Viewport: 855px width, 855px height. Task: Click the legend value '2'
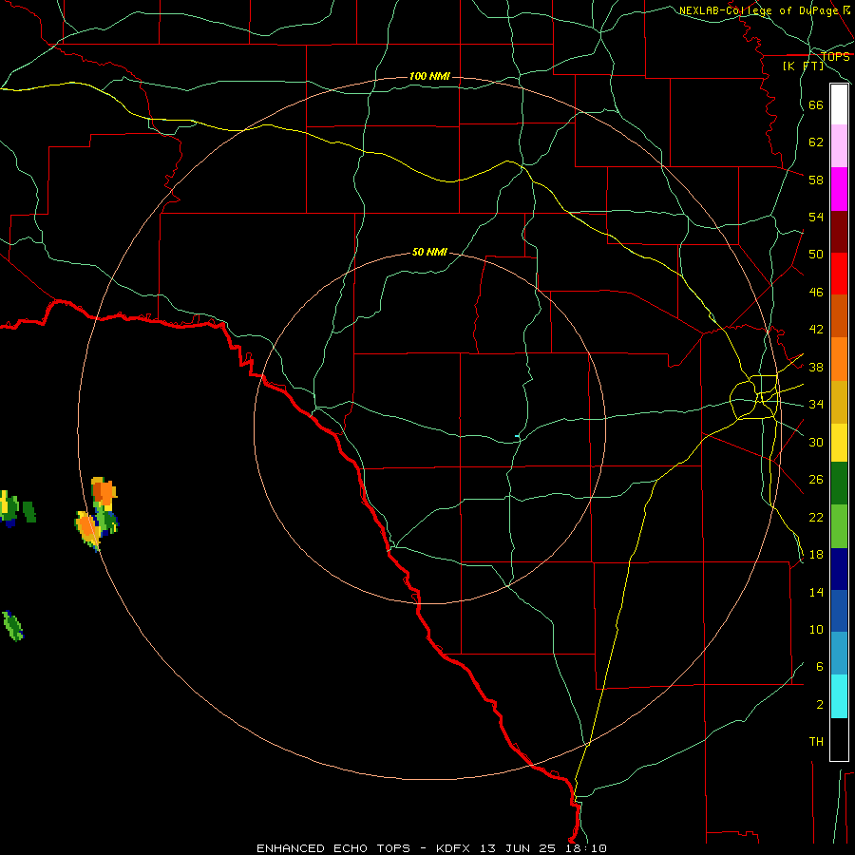pos(819,705)
